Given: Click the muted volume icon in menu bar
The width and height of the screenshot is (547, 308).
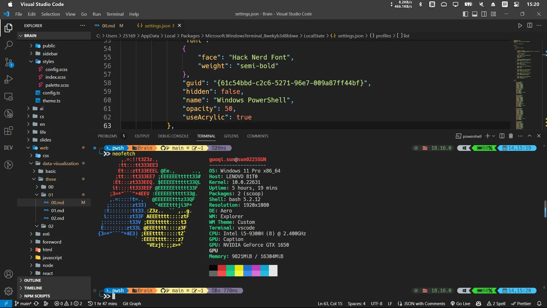Looking at the screenshot, I should [481, 4].
